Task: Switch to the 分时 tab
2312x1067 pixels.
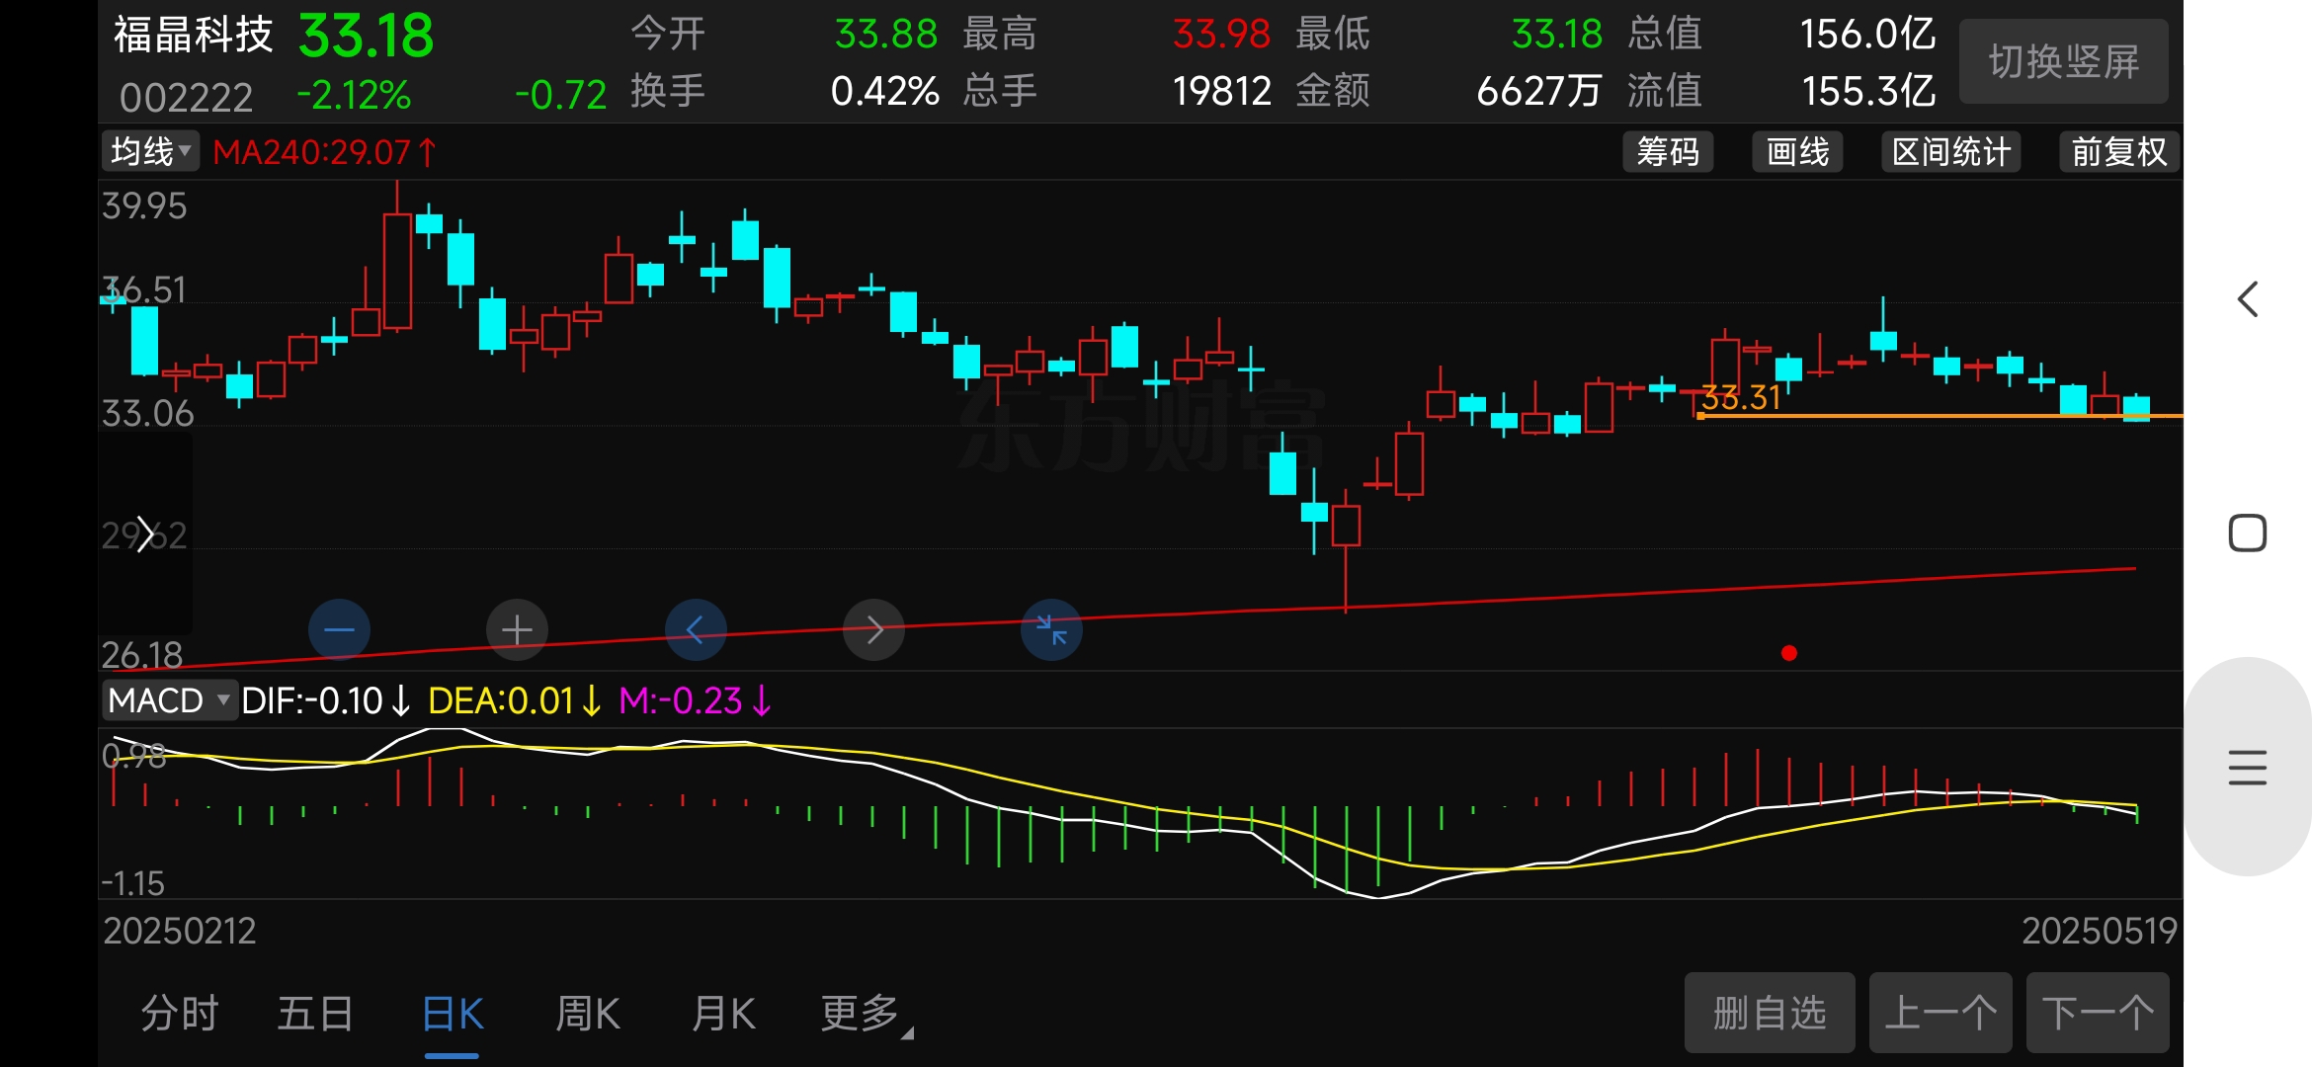Action: tap(179, 1014)
